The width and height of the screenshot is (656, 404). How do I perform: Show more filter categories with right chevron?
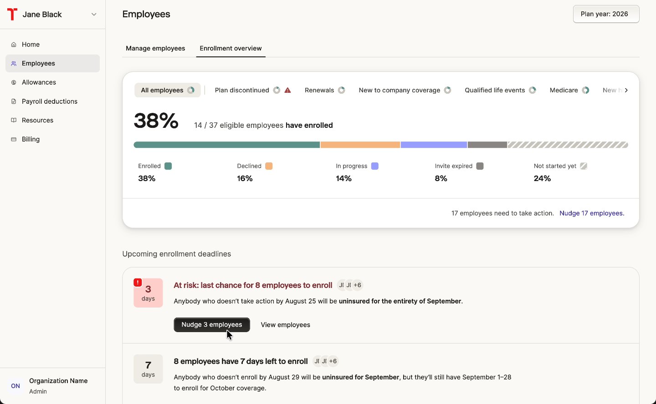tap(626, 90)
